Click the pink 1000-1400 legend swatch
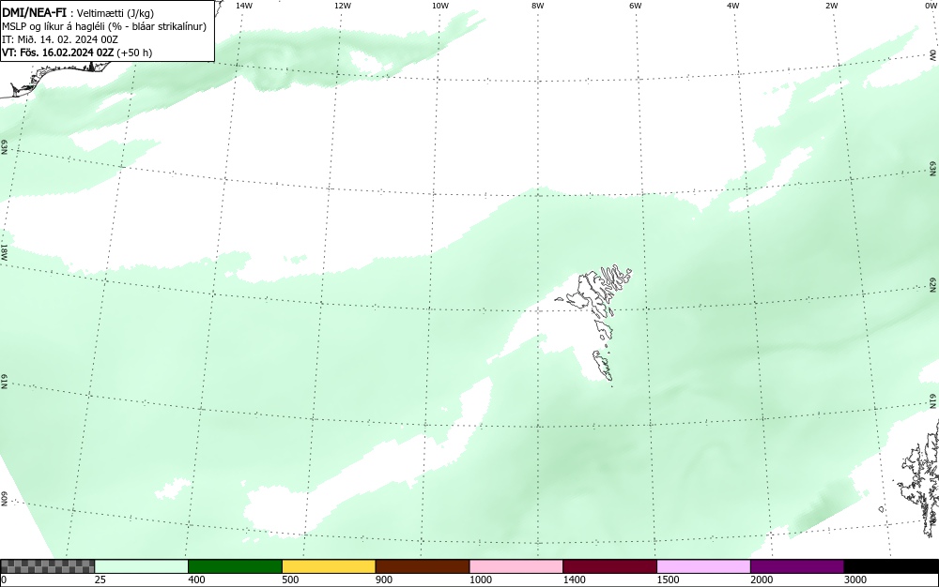Screen dimensions: 939x587 click(x=516, y=566)
